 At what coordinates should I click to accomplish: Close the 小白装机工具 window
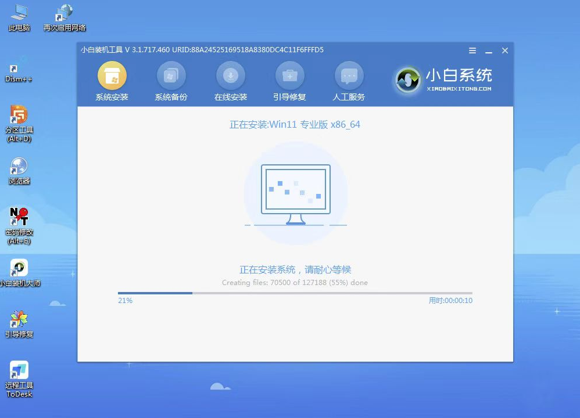(505, 51)
